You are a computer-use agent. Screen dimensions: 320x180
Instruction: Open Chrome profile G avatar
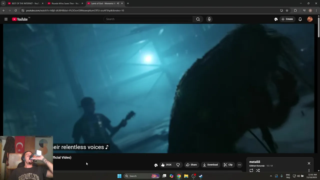coord(310,10)
